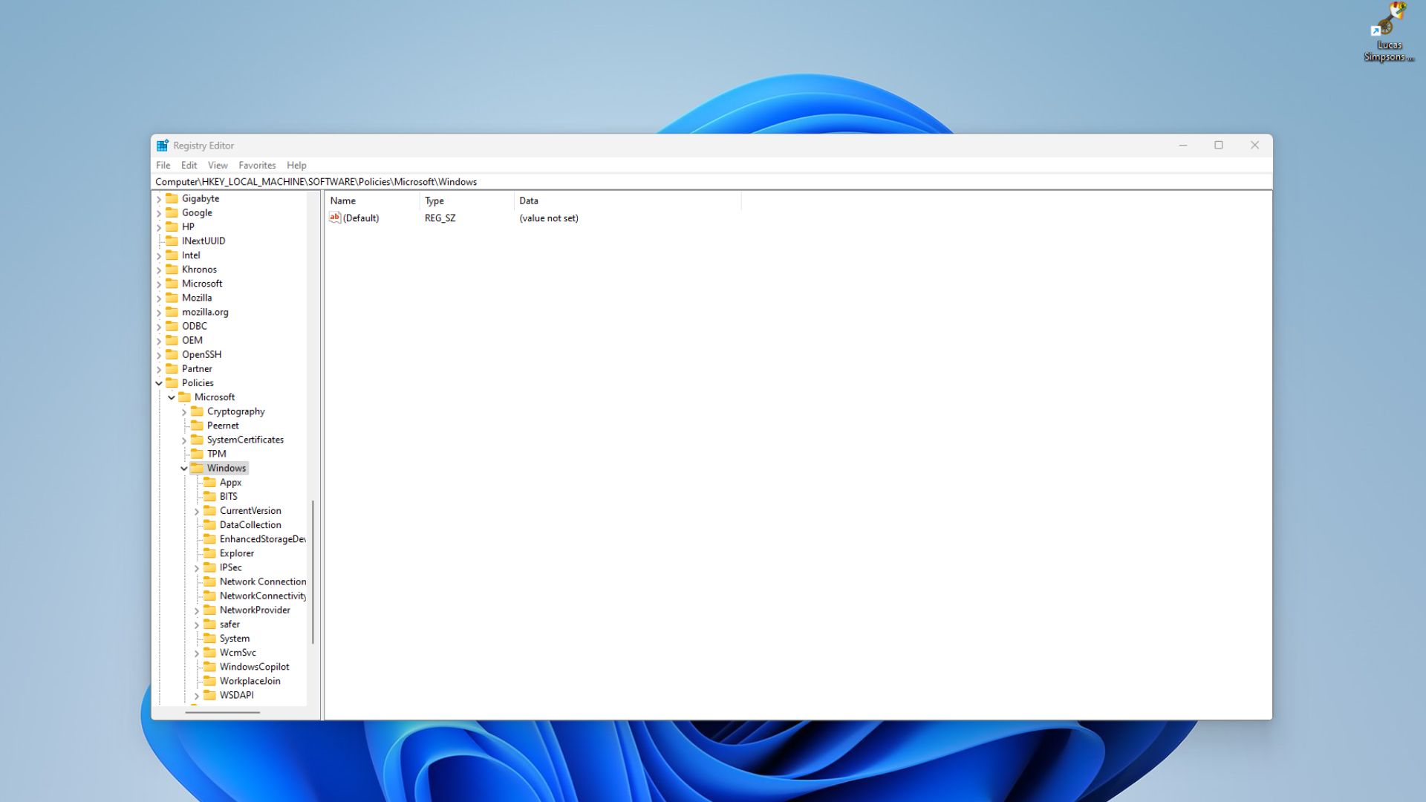Click the Registry Editor icon in title bar
Viewport: 1426px width, 802px height.
point(162,145)
